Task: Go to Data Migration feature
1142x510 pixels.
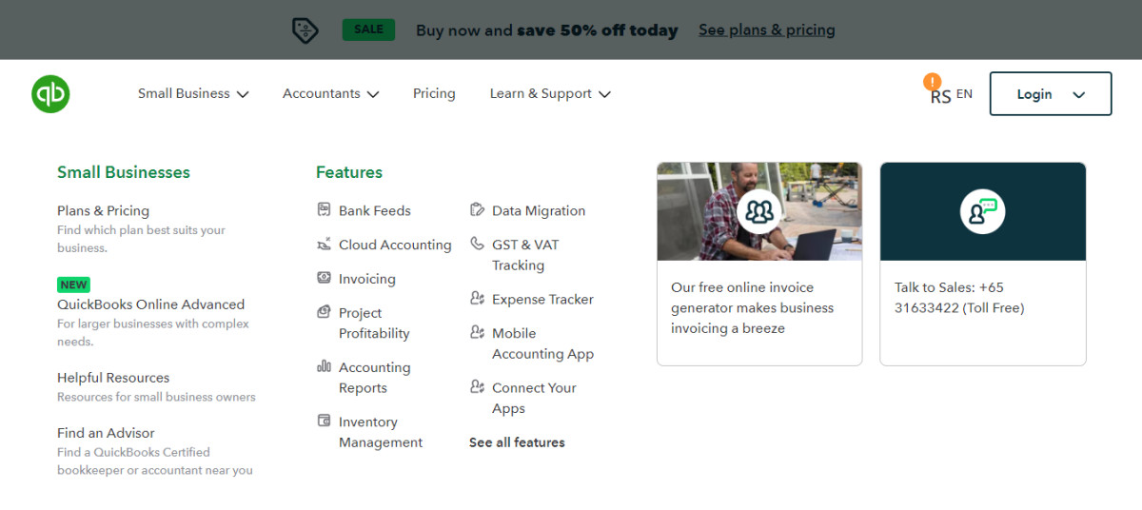Action: tap(539, 210)
